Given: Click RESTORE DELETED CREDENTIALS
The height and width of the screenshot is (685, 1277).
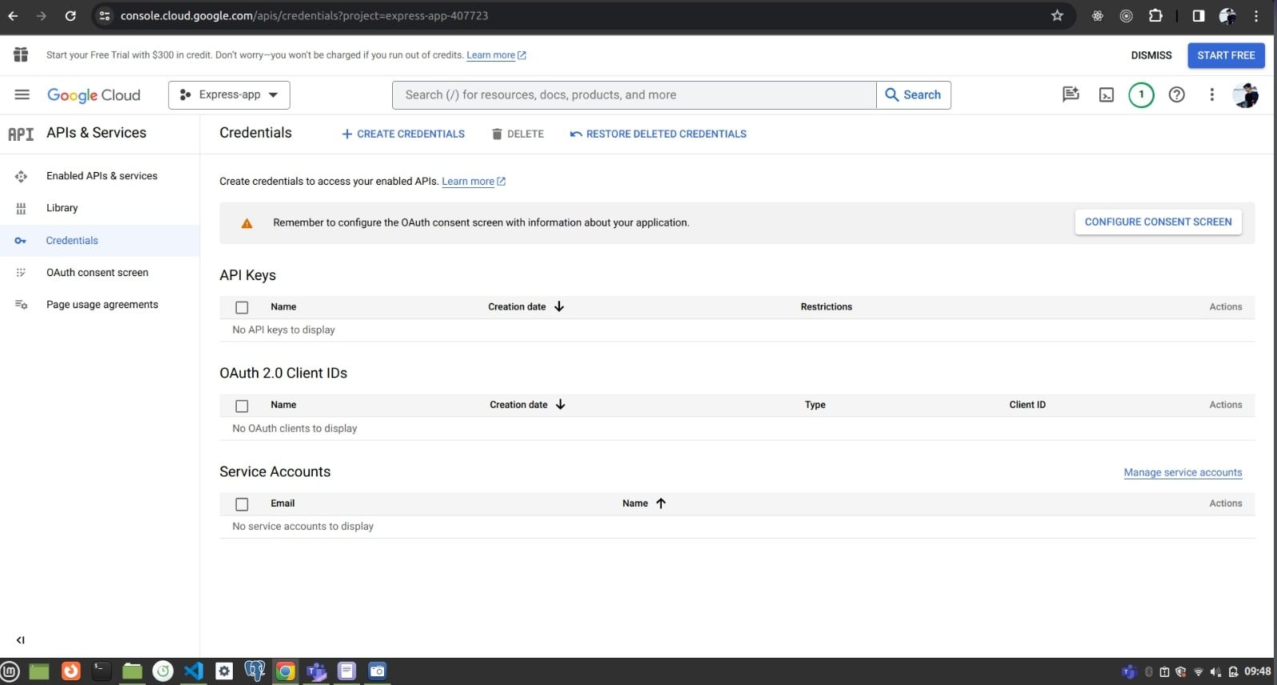Looking at the screenshot, I should [x=658, y=134].
